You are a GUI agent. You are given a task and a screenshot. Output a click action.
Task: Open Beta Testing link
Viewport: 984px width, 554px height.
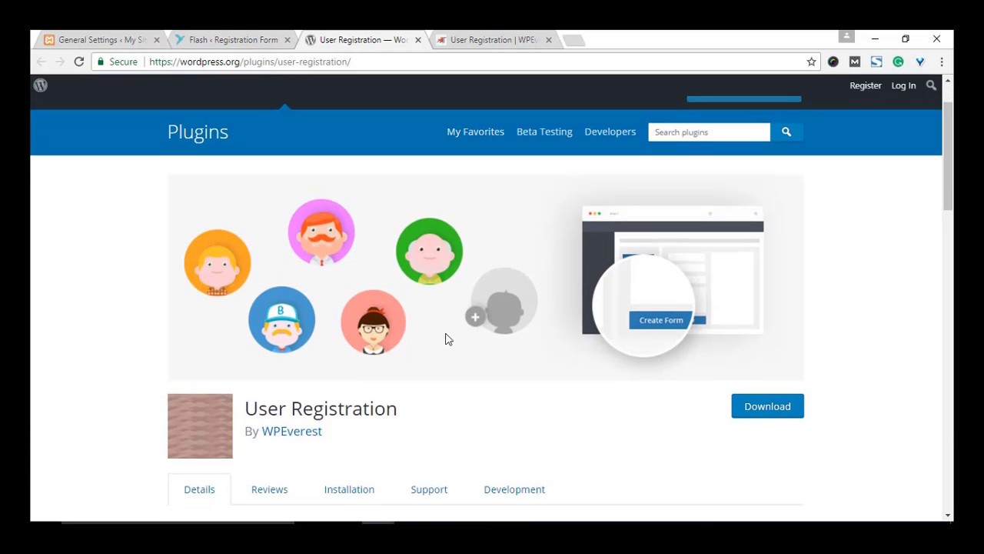click(544, 132)
